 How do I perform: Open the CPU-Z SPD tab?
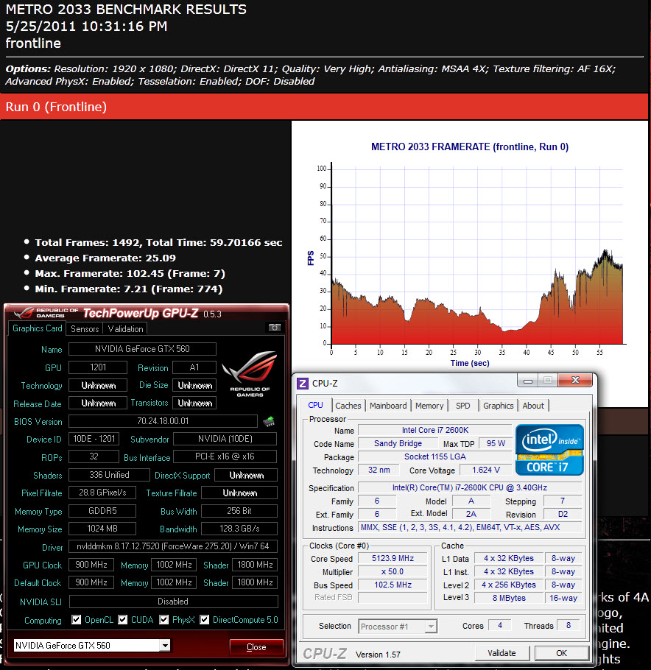pyautogui.click(x=462, y=406)
